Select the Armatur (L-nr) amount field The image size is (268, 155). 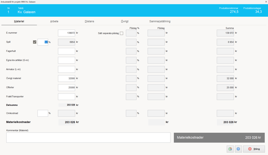click(67, 69)
